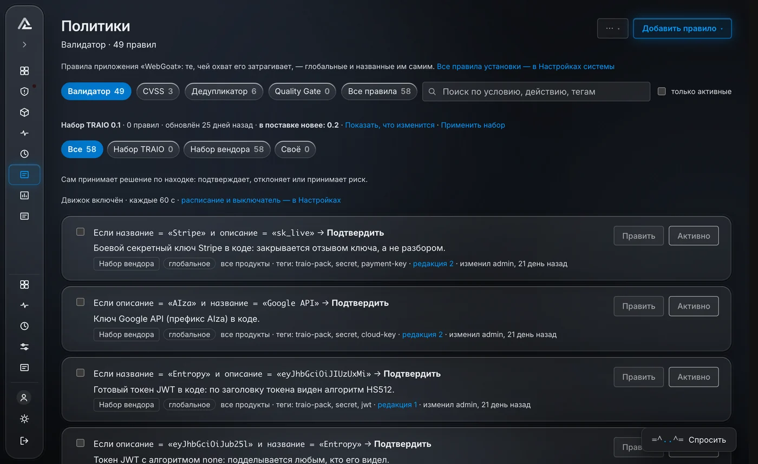The image size is (758, 464).
Task: Click «Править» on the Google API rule
Action: click(x=638, y=306)
